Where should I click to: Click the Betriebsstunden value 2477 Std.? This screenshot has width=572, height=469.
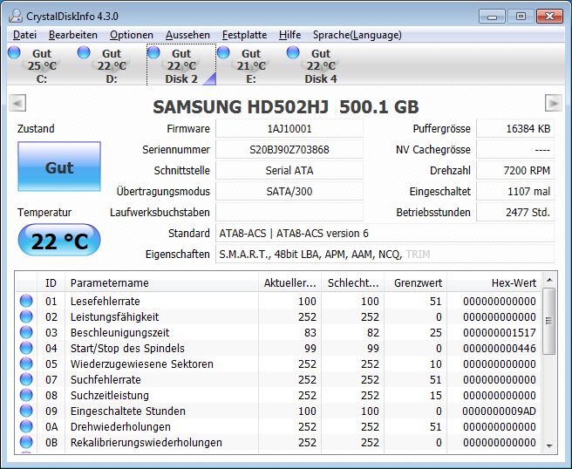pyautogui.click(x=515, y=212)
